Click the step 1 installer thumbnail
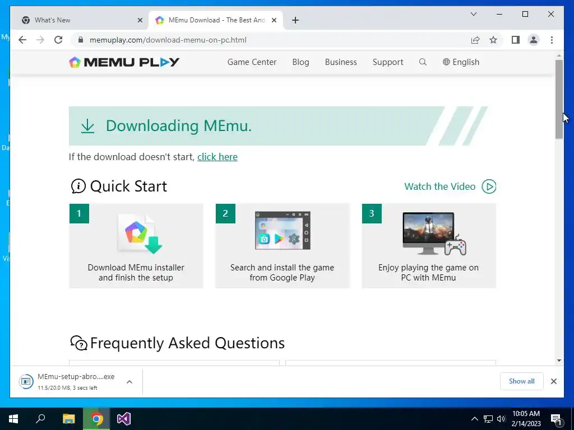 pyautogui.click(x=140, y=234)
